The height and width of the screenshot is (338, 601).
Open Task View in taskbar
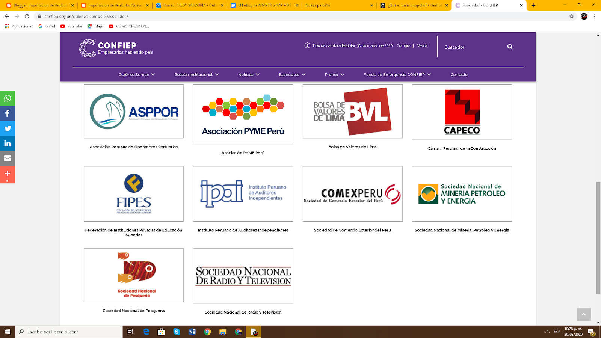[130, 332]
